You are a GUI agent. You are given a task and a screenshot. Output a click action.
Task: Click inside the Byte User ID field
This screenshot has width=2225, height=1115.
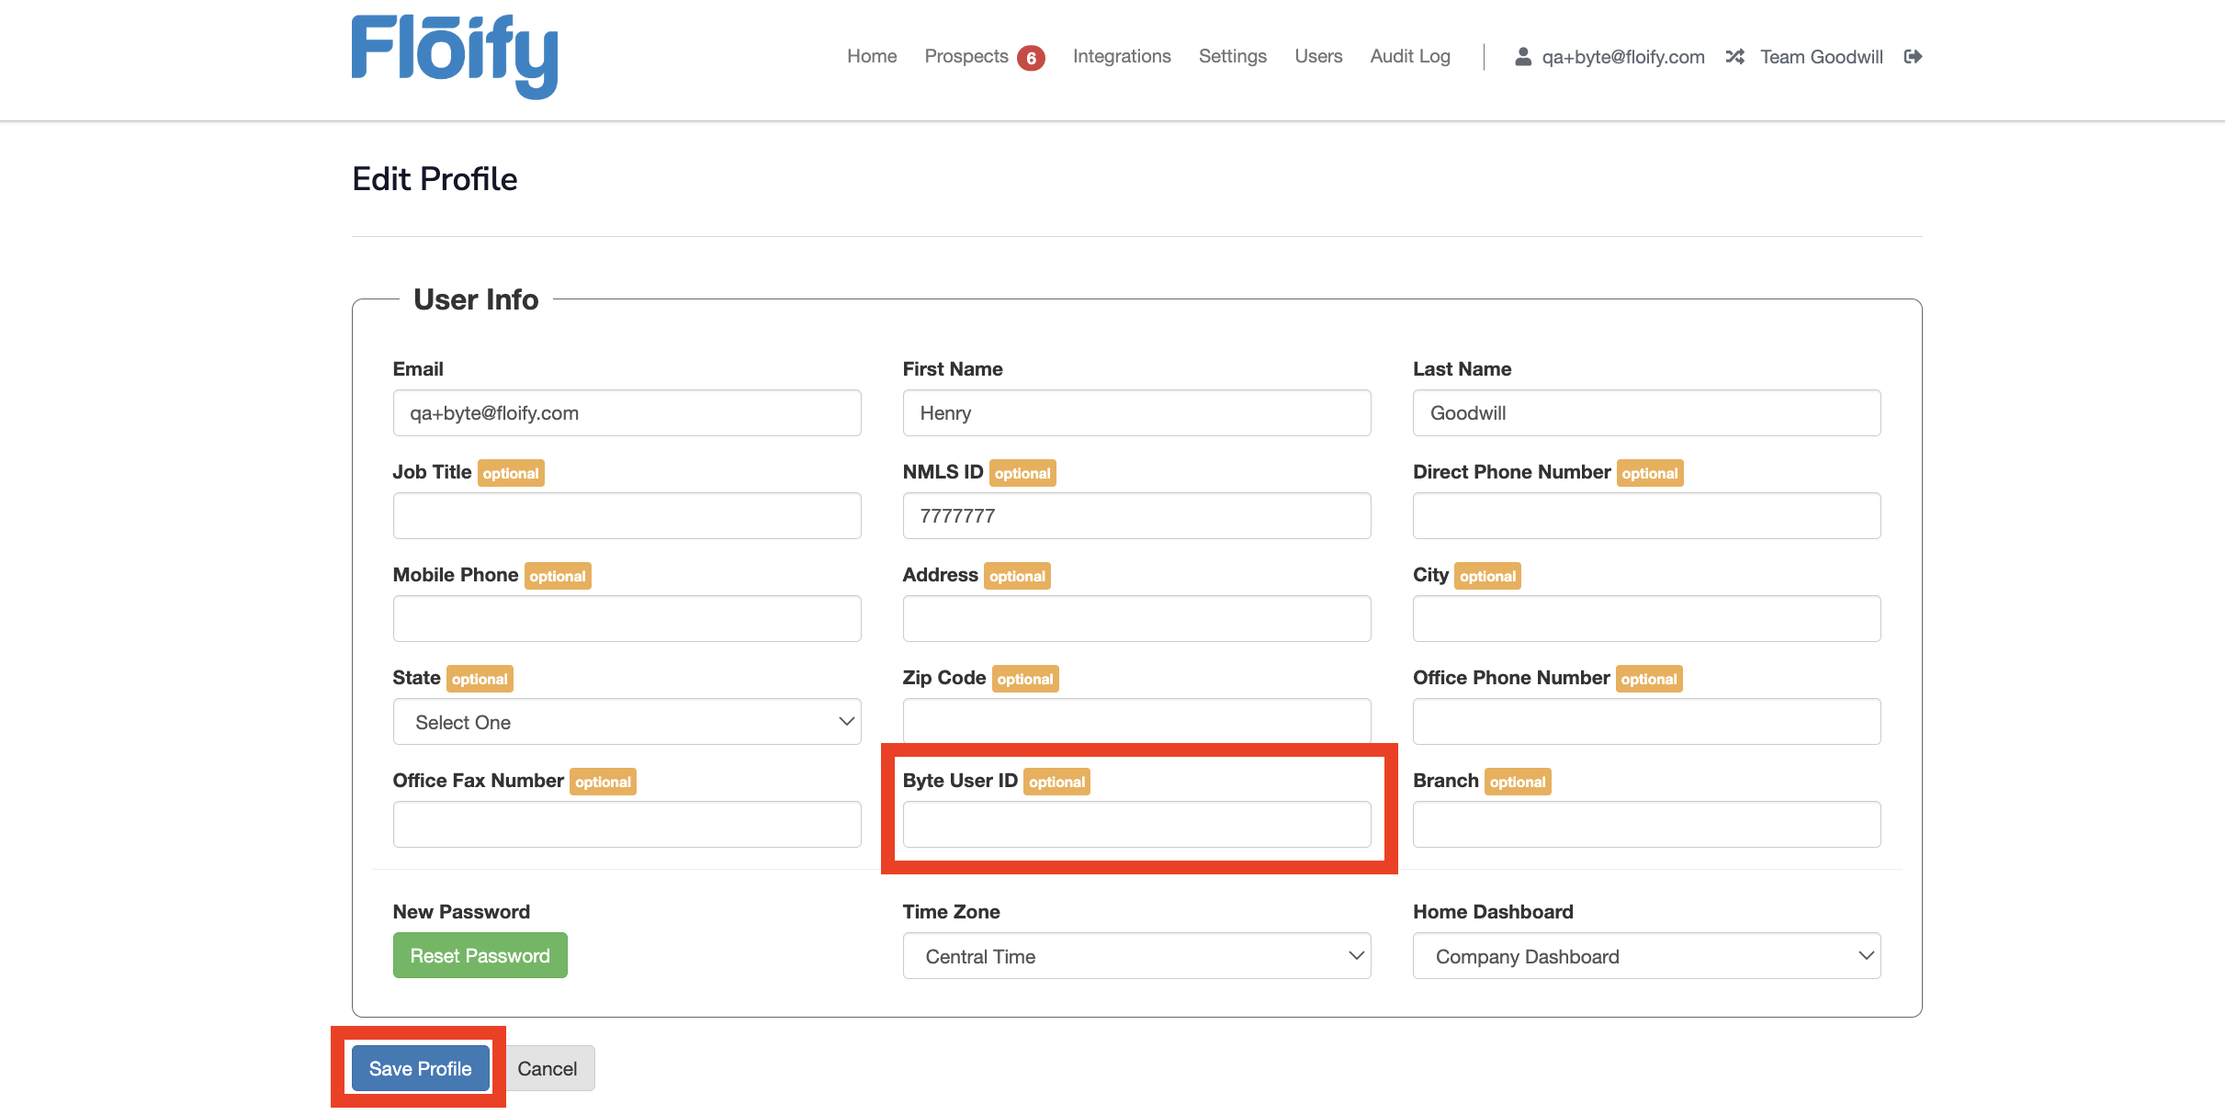tap(1136, 824)
